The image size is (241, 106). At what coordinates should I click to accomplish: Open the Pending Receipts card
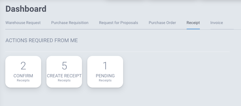105,72
